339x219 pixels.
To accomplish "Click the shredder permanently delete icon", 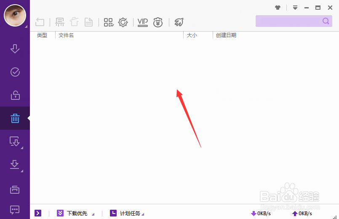I will pyautogui.click(x=60, y=22).
